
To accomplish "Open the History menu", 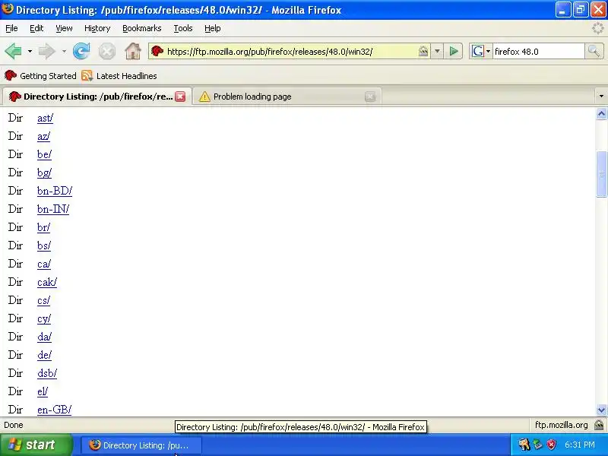I will tap(97, 28).
